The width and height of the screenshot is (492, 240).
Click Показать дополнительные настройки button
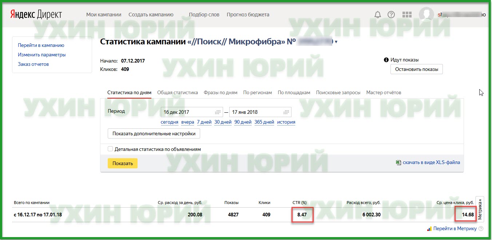click(x=154, y=134)
